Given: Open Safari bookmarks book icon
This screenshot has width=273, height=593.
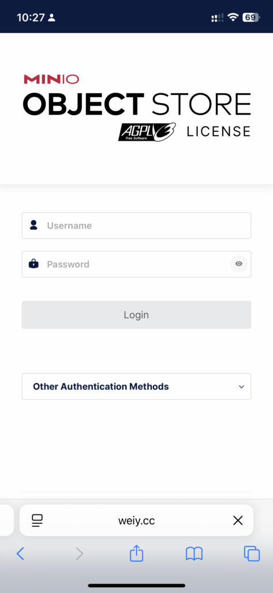Looking at the screenshot, I should coord(194,554).
